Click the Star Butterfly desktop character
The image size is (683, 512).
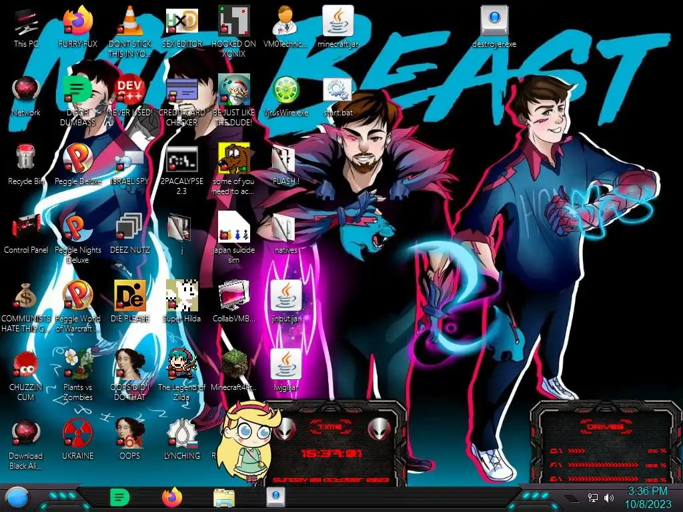click(x=248, y=442)
